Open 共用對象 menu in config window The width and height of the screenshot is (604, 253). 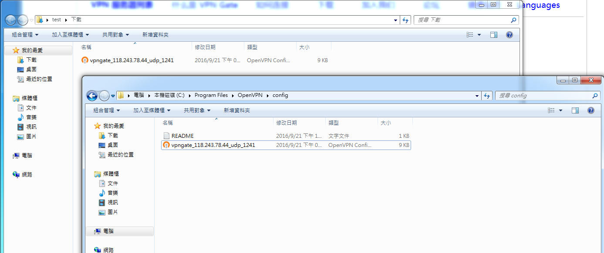click(x=197, y=110)
